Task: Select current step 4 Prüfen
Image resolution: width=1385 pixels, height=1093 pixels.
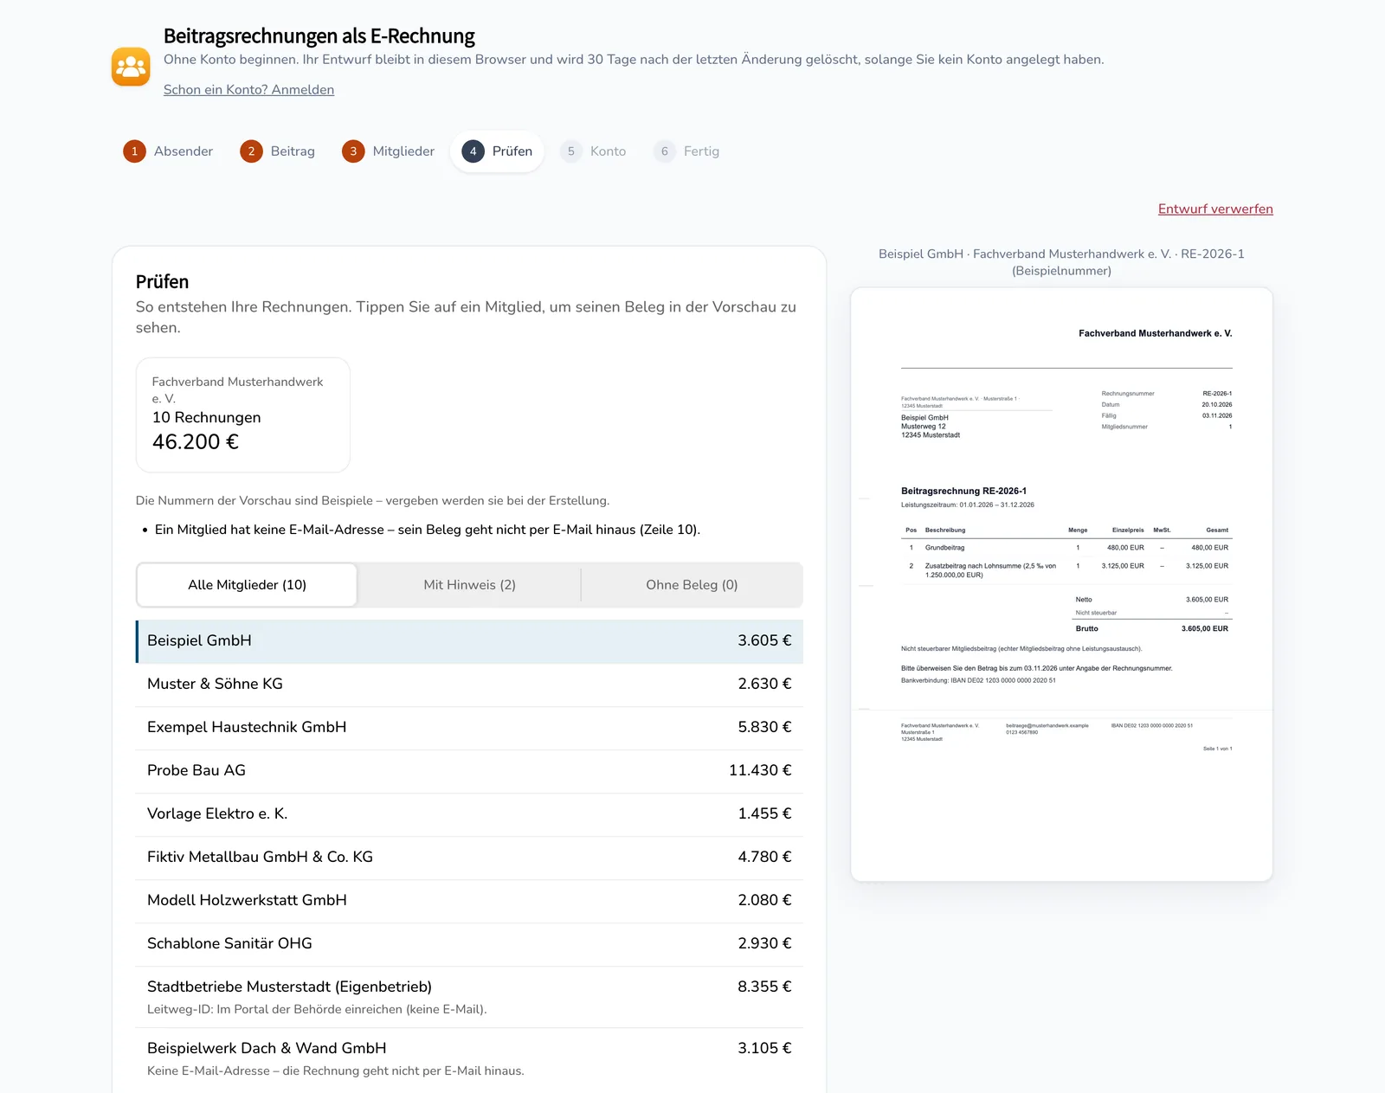Action: pos(497,151)
